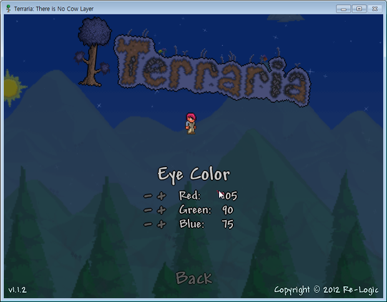Go Back to the previous menu
The height and width of the screenshot is (302, 387).
coord(193,278)
